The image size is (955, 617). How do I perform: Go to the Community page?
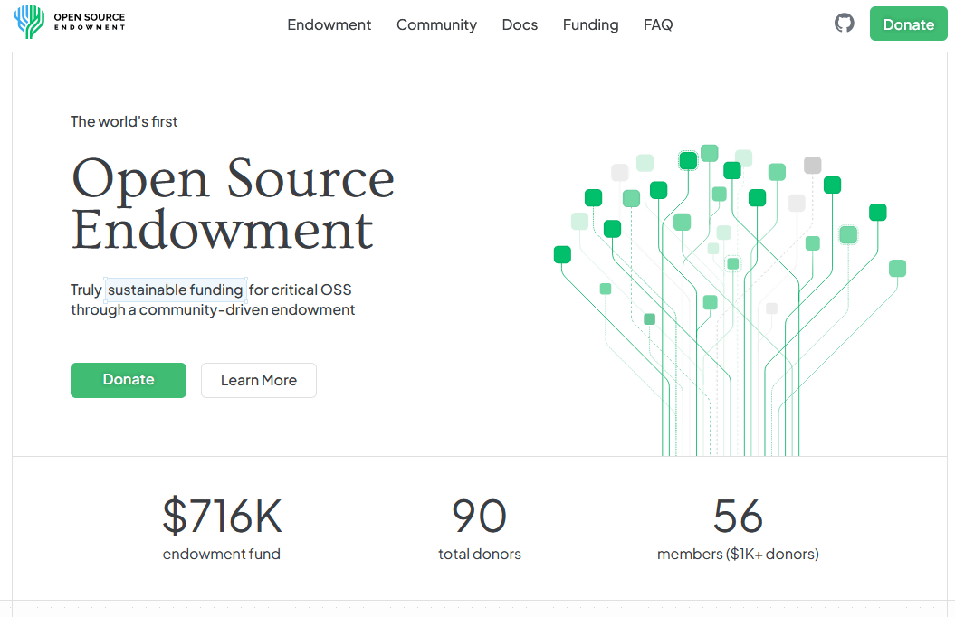(x=436, y=24)
